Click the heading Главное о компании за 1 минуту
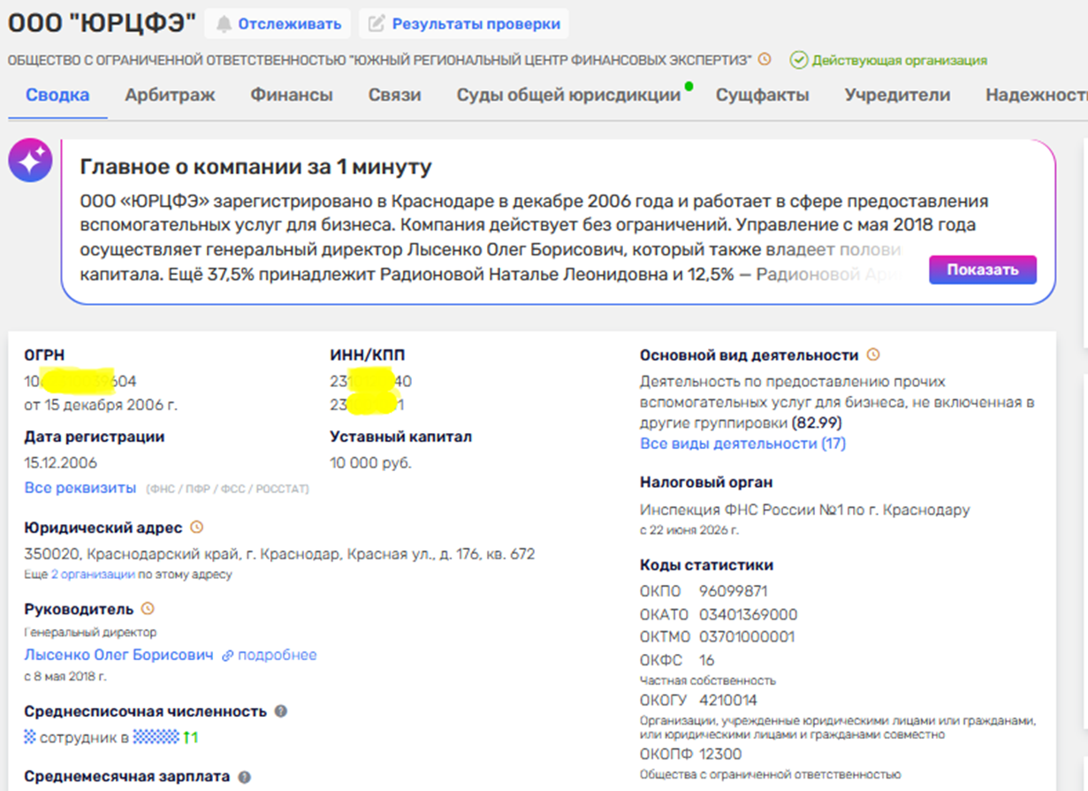Image resolution: width=1088 pixels, height=791 pixels. (x=255, y=167)
